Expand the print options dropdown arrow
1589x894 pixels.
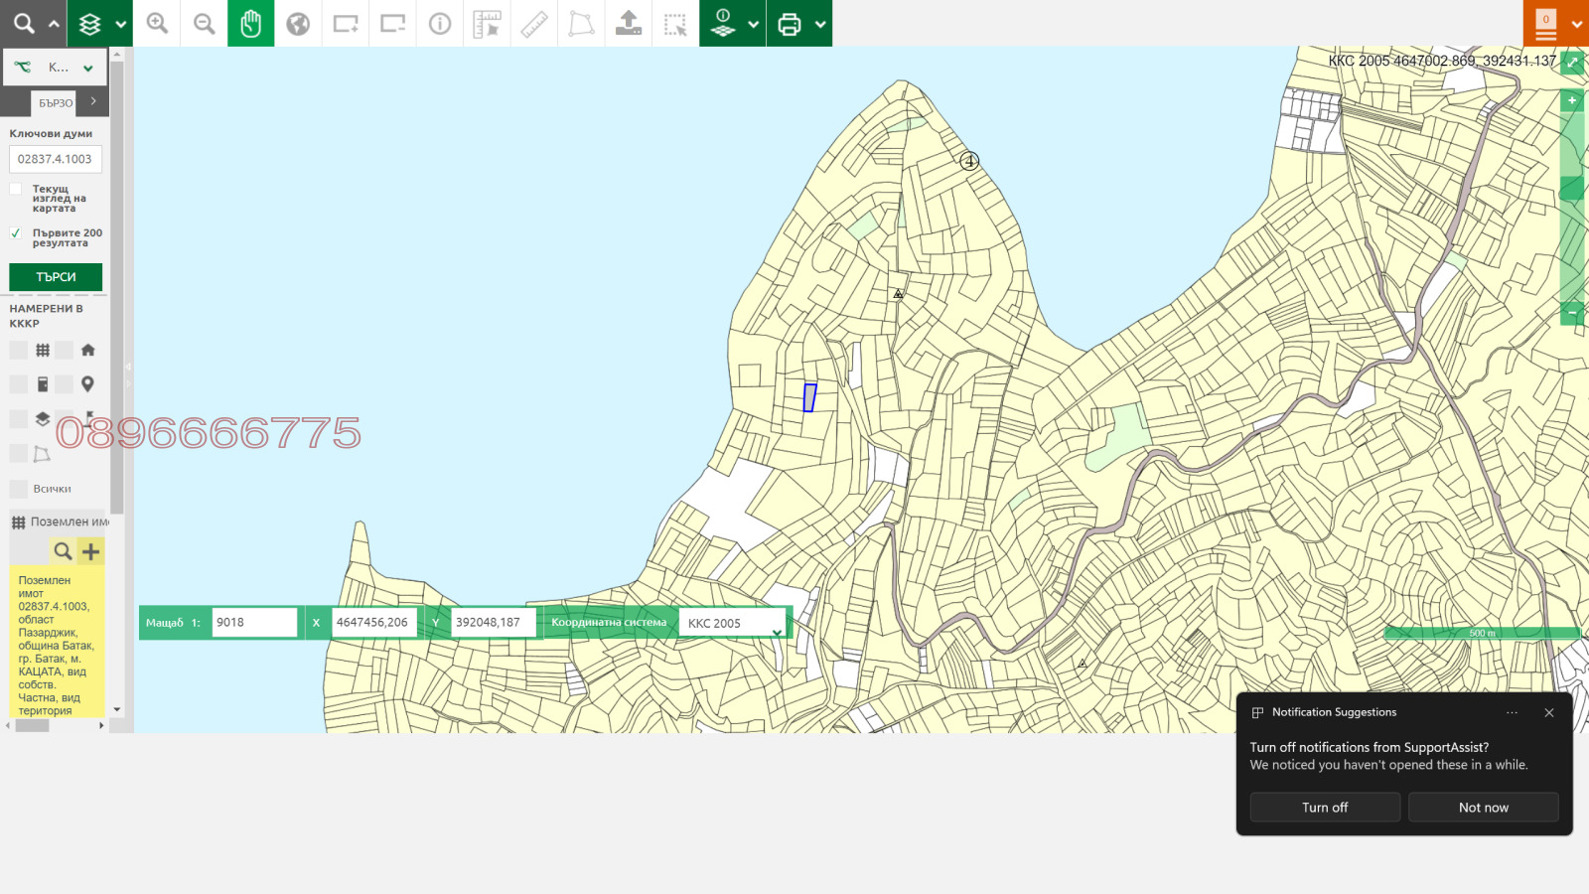(820, 24)
